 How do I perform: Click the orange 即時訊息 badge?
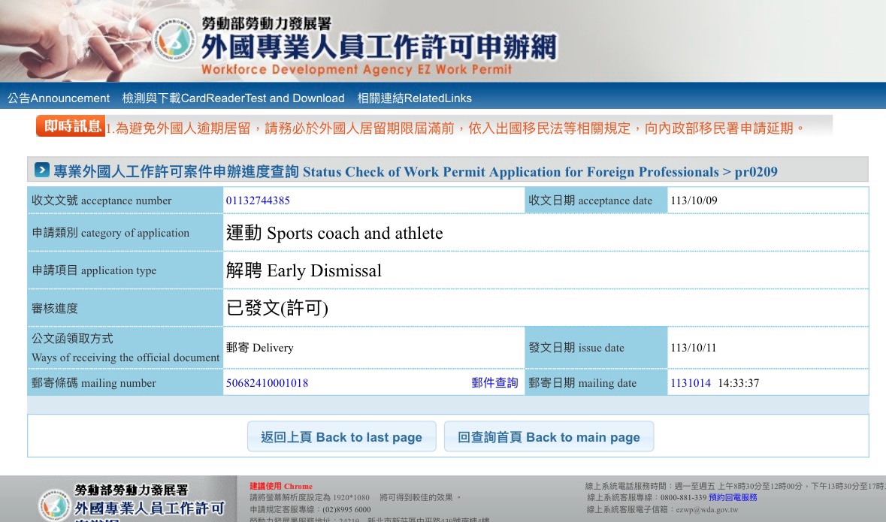tap(70, 126)
